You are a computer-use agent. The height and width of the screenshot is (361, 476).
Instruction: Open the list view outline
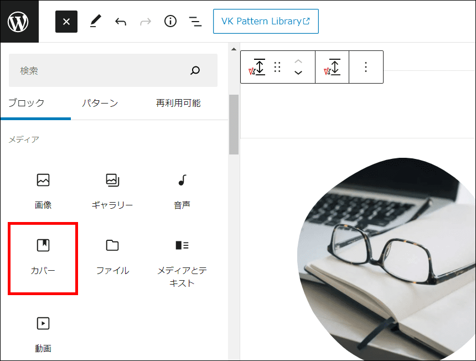click(x=195, y=22)
